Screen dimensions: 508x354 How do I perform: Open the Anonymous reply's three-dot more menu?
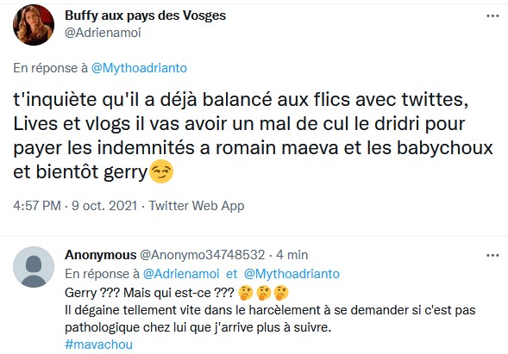point(492,255)
